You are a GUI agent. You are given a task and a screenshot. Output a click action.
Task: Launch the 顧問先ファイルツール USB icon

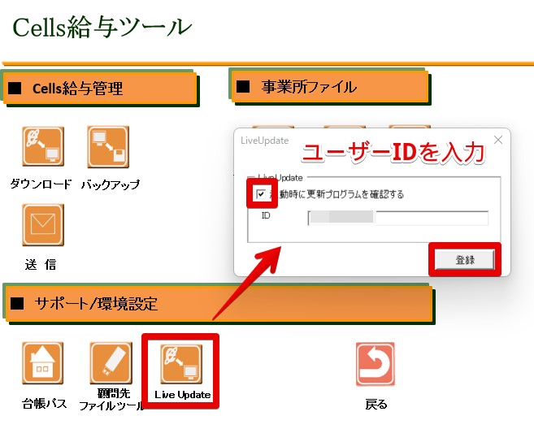click(111, 363)
